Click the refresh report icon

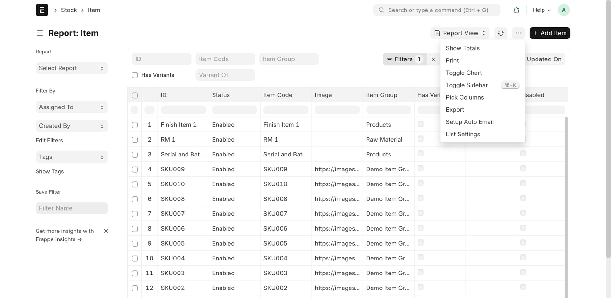501,33
